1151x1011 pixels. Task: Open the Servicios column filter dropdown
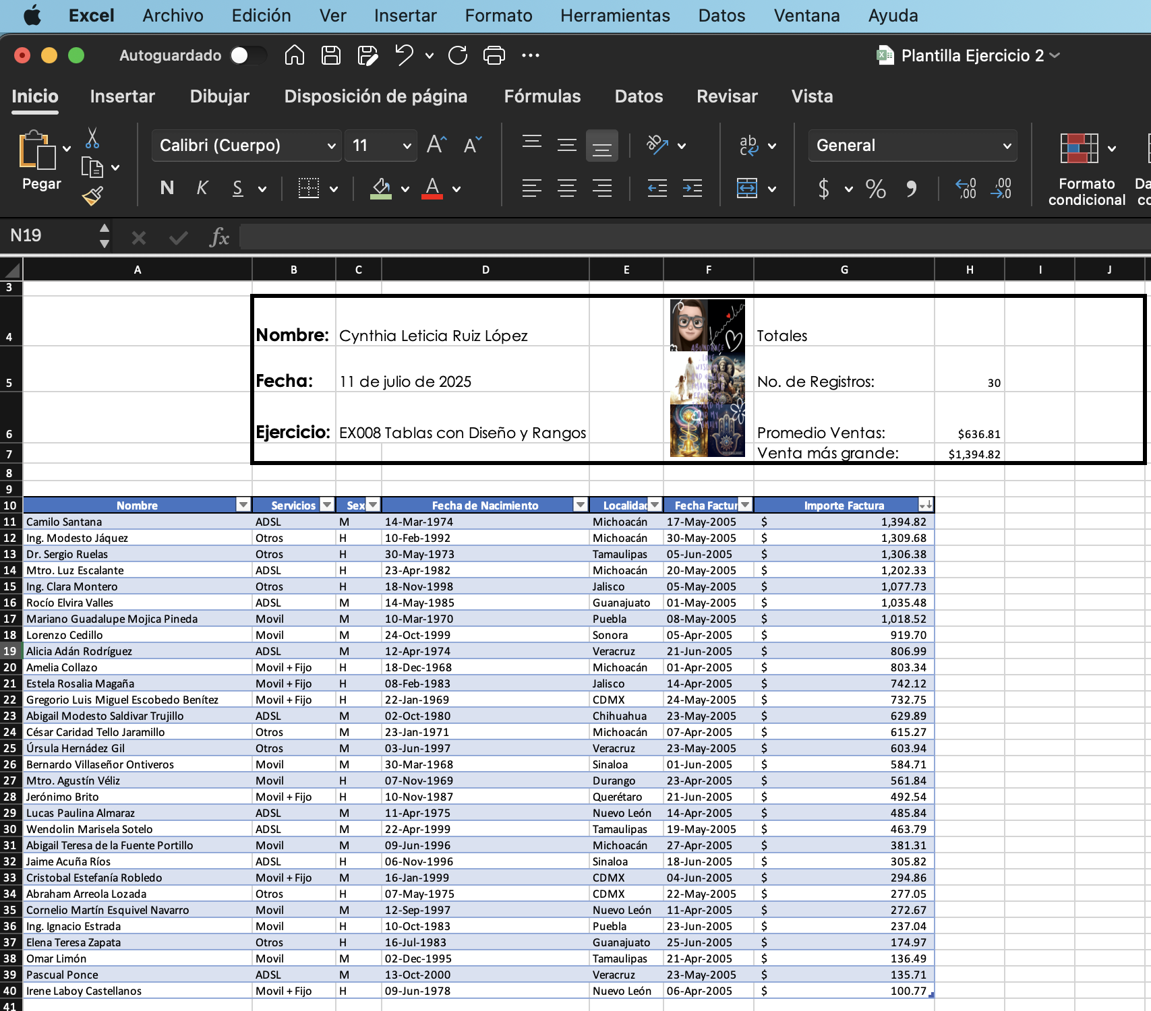click(x=327, y=505)
